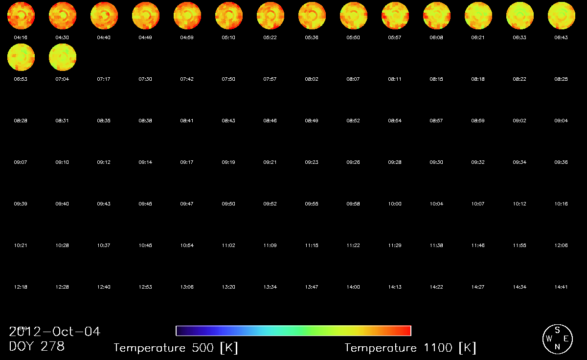Viewport: 587px width, 360px height.
Task: Click the disk image labeled 06:43
Action: click(562, 16)
